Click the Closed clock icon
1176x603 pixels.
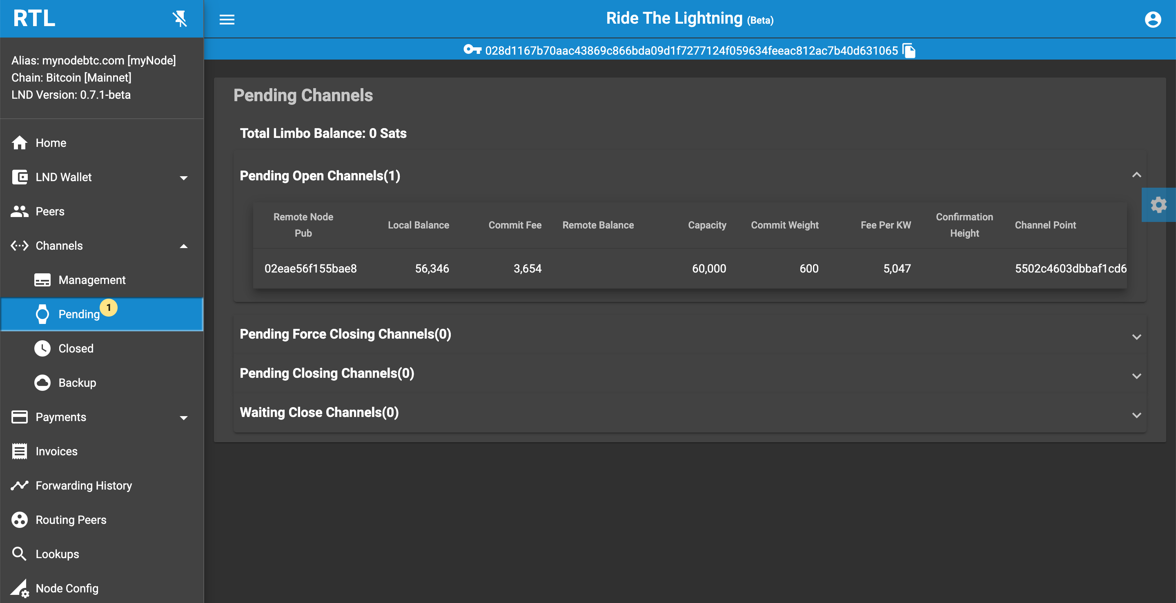click(x=42, y=348)
